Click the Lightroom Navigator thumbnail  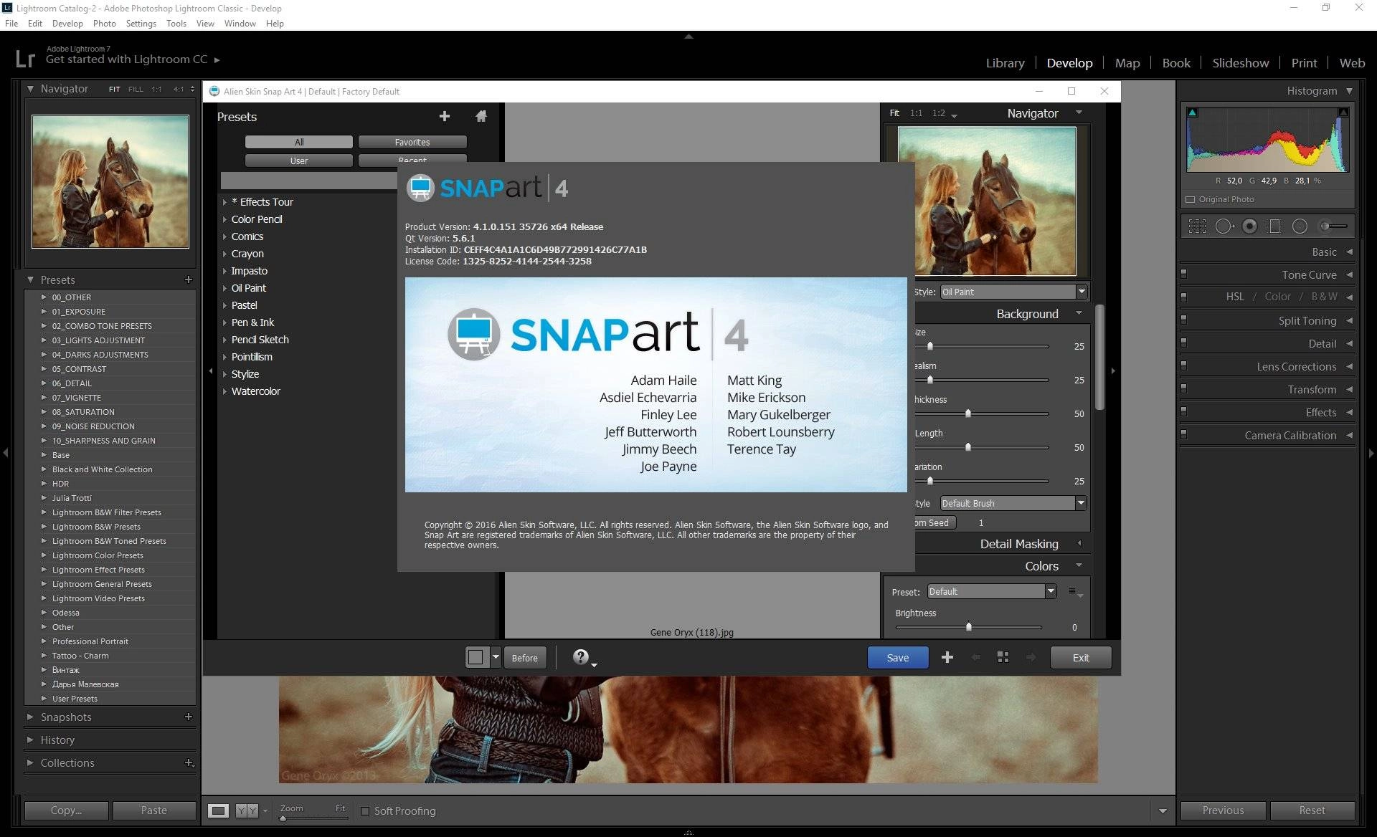click(110, 181)
